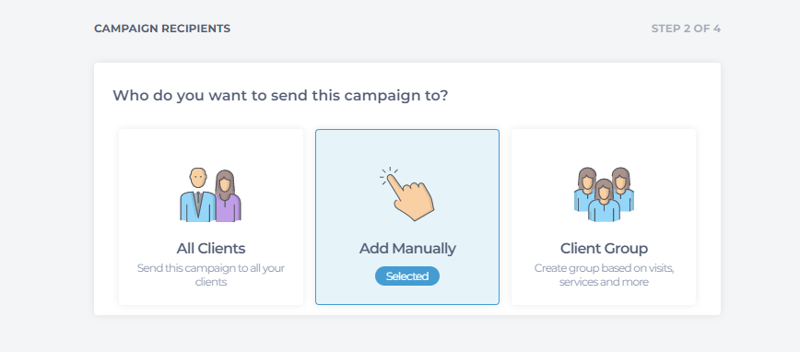Click the pointing hand Add Manually icon
The width and height of the screenshot is (800, 352).
tap(406, 194)
